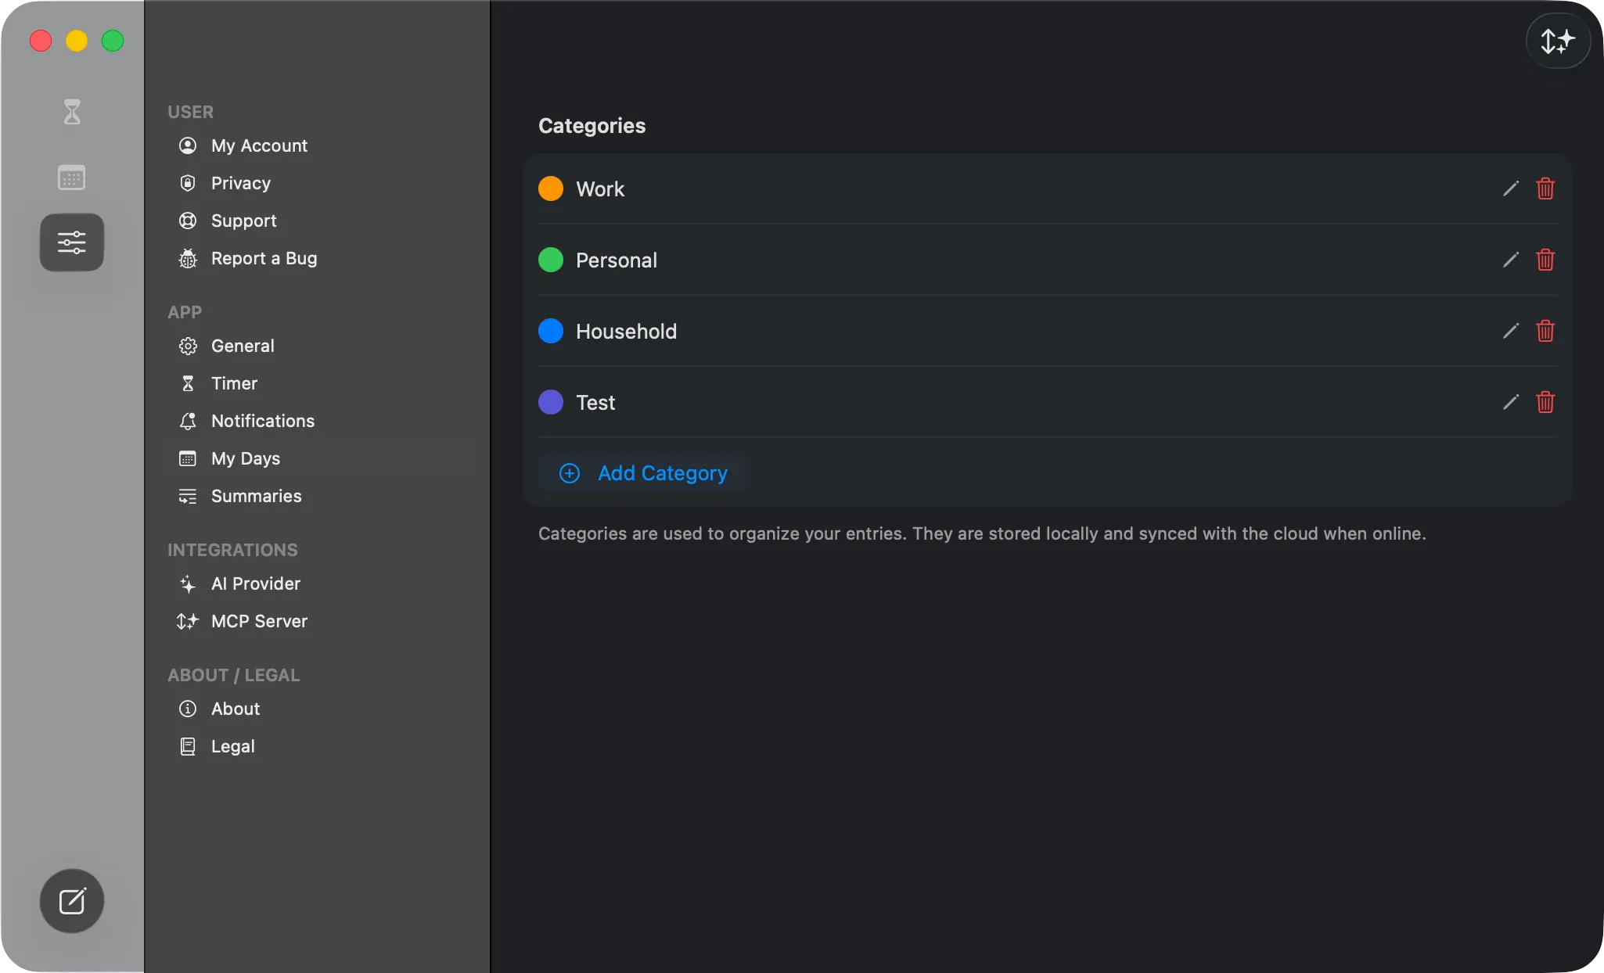This screenshot has width=1604, height=973.
Task: Edit the Test category with pencil icon
Action: point(1511,402)
